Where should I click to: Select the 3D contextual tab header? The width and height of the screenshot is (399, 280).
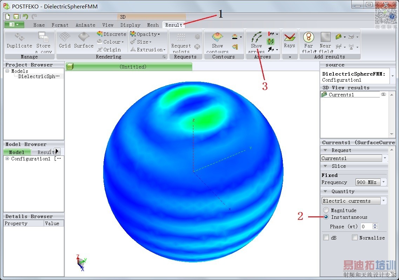coord(151,17)
